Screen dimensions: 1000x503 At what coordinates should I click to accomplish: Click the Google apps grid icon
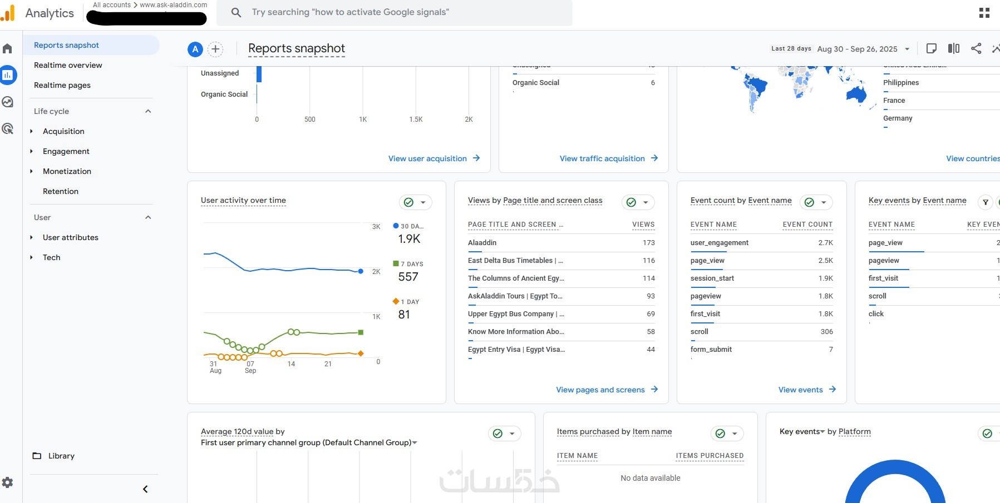[984, 13]
